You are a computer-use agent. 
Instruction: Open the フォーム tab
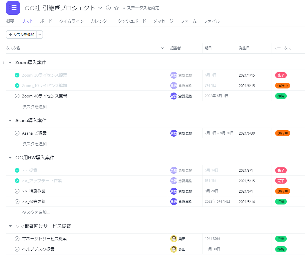[x=189, y=21]
